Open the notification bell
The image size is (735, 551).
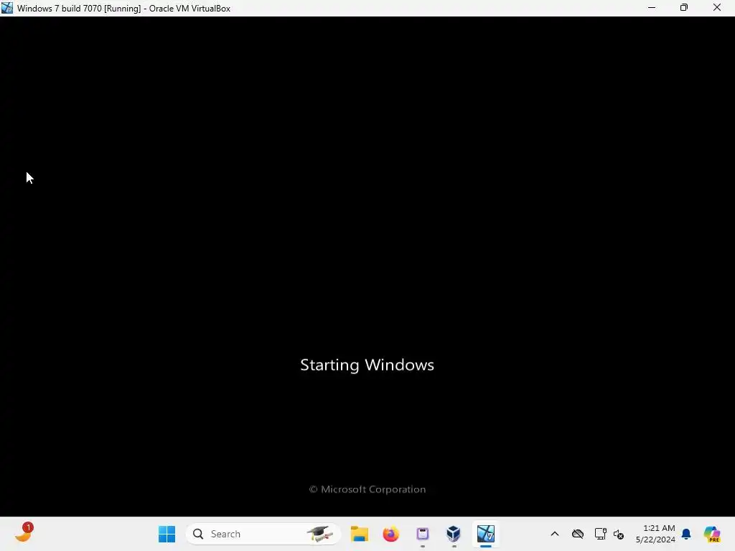(686, 534)
